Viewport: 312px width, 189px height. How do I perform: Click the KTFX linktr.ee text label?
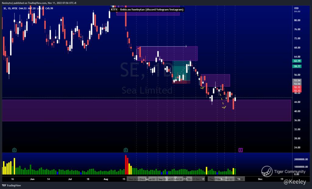tap(147, 9)
